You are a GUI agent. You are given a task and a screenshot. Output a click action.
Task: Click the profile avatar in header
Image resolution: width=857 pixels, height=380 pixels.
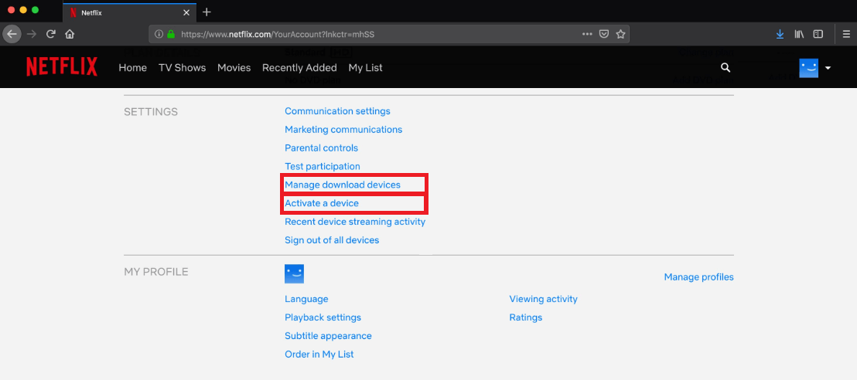pos(808,68)
